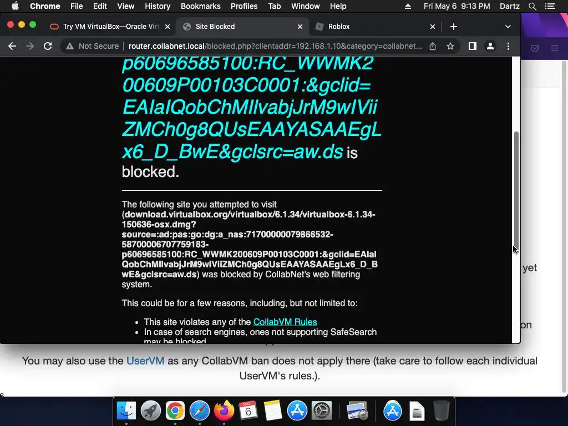
Task: Select the Site Blocked tab
Action: tap(242, 27)
